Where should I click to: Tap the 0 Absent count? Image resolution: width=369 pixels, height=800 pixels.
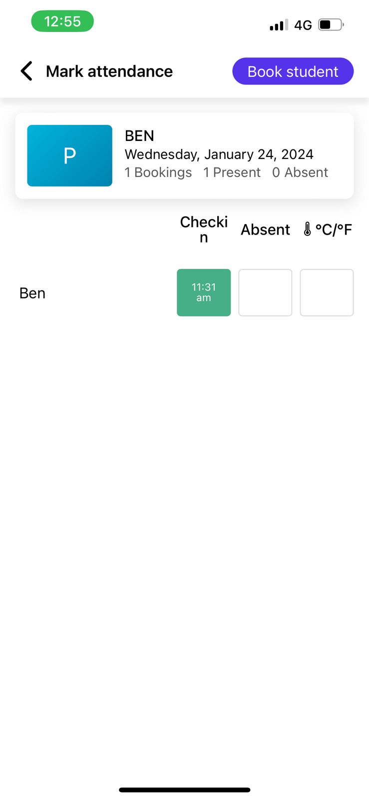pyautogui.click(x=300, y=172)
